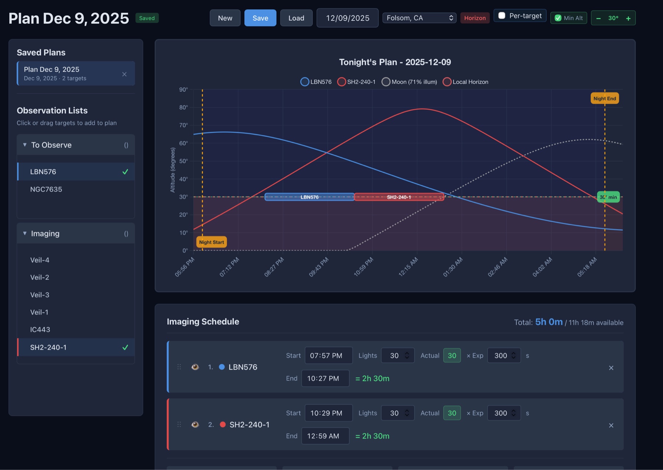
Task: Collapse the Imaging list
Action: [x=25, y=233]
